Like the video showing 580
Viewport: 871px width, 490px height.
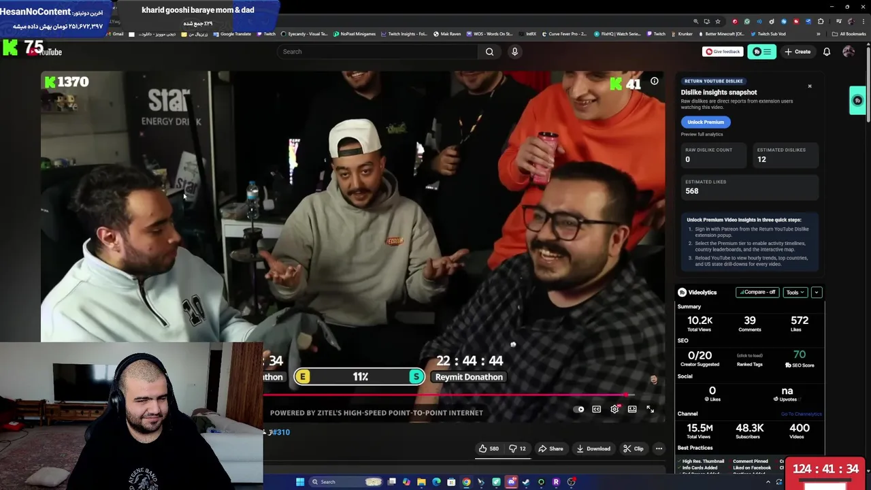tap(489, 448)
